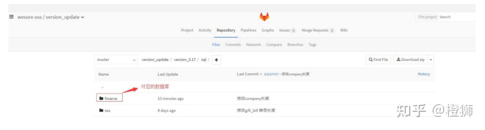Open the Branches sub-tab

tap(295, 45)
